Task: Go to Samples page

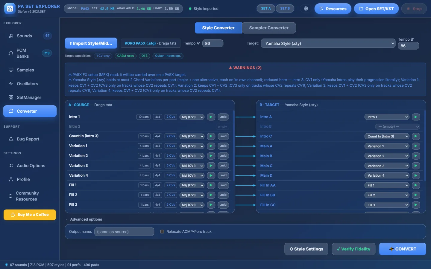Action: (x=30, y=70)
